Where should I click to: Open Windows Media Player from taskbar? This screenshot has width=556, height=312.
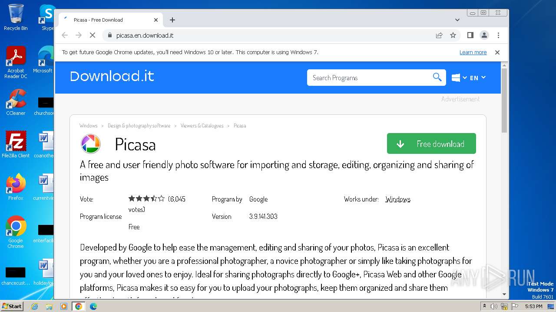coord(64,306)
